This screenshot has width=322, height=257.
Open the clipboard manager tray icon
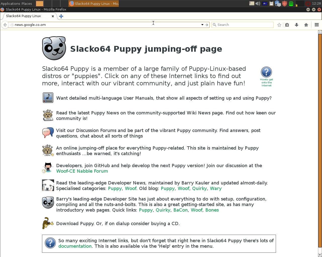(271, 4)
